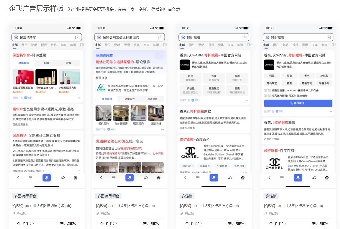
Task: Tap bottom paw icon in the 装修公司 phone
Action: 159,178
